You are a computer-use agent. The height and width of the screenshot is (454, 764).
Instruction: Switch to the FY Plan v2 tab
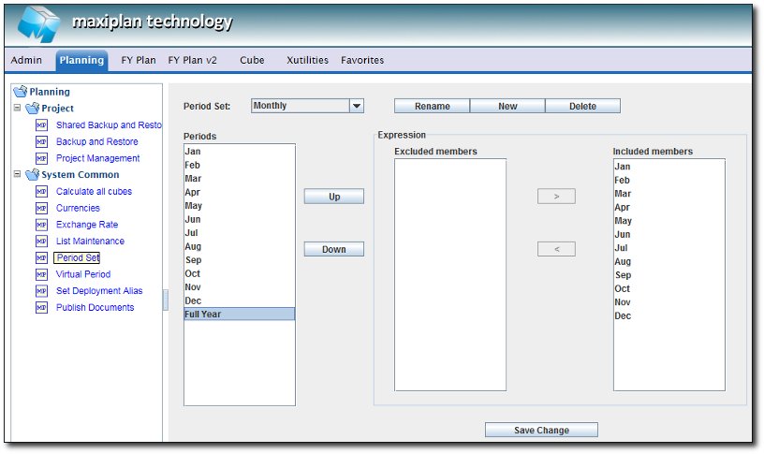tap(192, 60)
